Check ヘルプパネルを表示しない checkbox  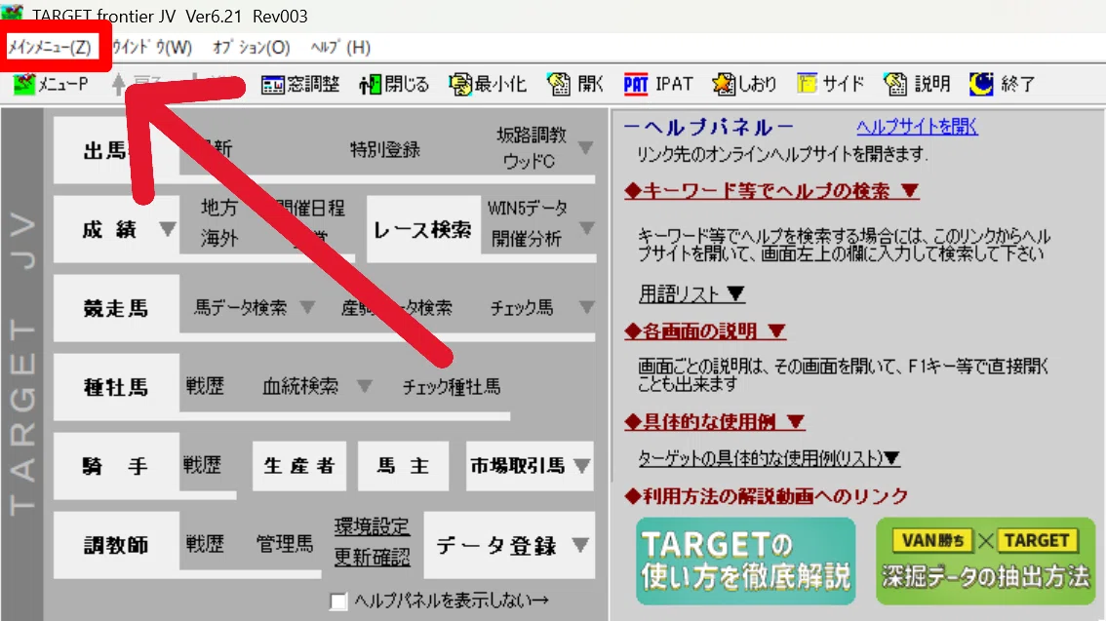(338, 602)
